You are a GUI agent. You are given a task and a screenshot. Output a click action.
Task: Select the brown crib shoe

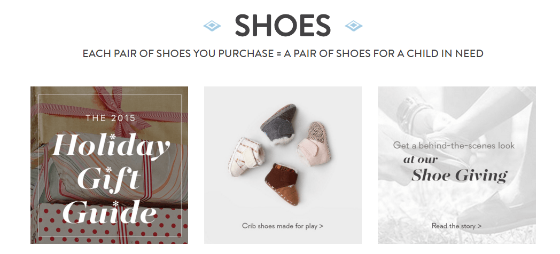click(x=283, y=184)
